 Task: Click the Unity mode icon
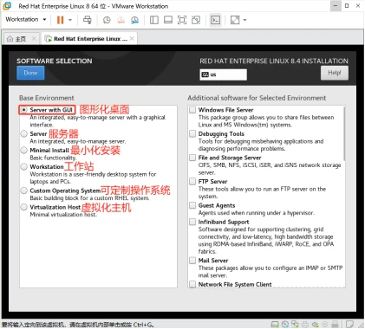coord(196,20)
